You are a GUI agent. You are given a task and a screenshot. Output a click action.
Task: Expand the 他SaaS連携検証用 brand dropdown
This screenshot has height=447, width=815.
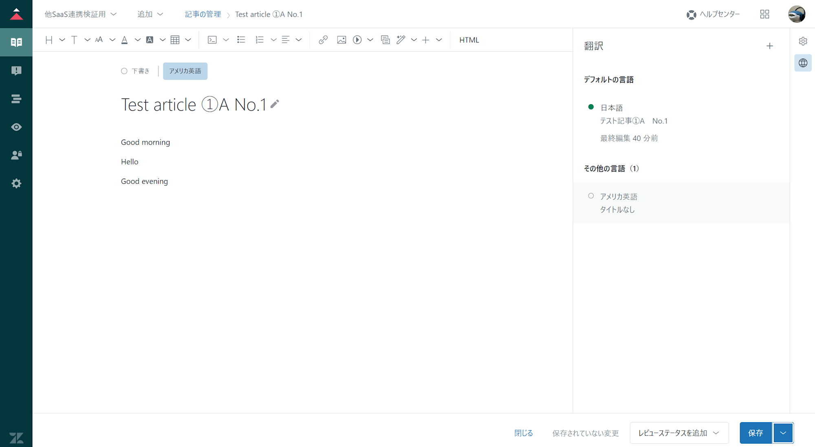[x=81, y=14]
